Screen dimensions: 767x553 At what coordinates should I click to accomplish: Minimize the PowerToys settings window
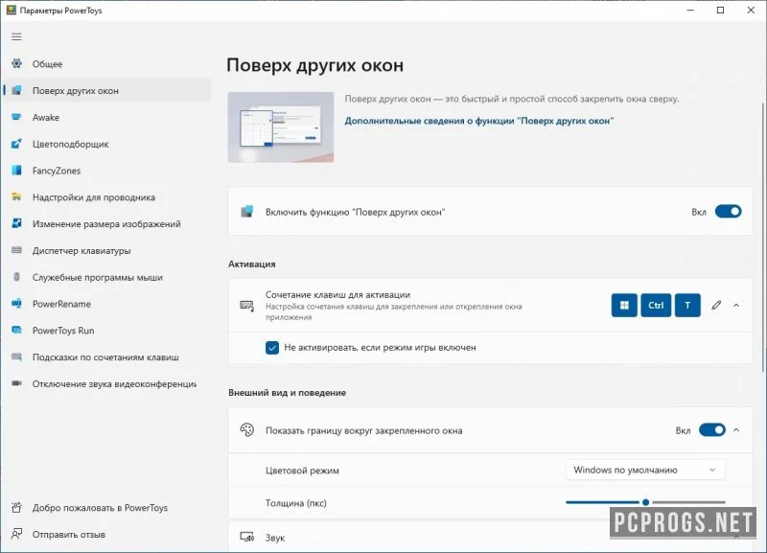coord(690,10)
